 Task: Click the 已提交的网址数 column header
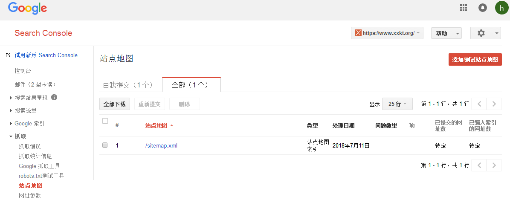pyautogui.click(x=449, y=125)
